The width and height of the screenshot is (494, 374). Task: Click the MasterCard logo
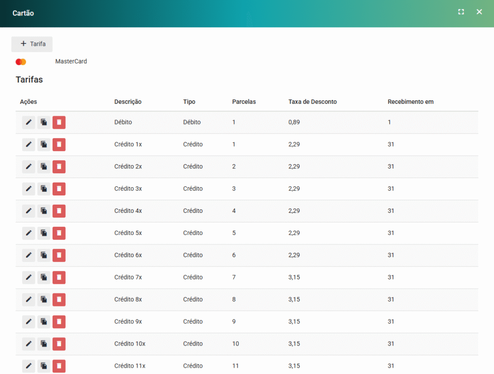(x=21, y=62)
